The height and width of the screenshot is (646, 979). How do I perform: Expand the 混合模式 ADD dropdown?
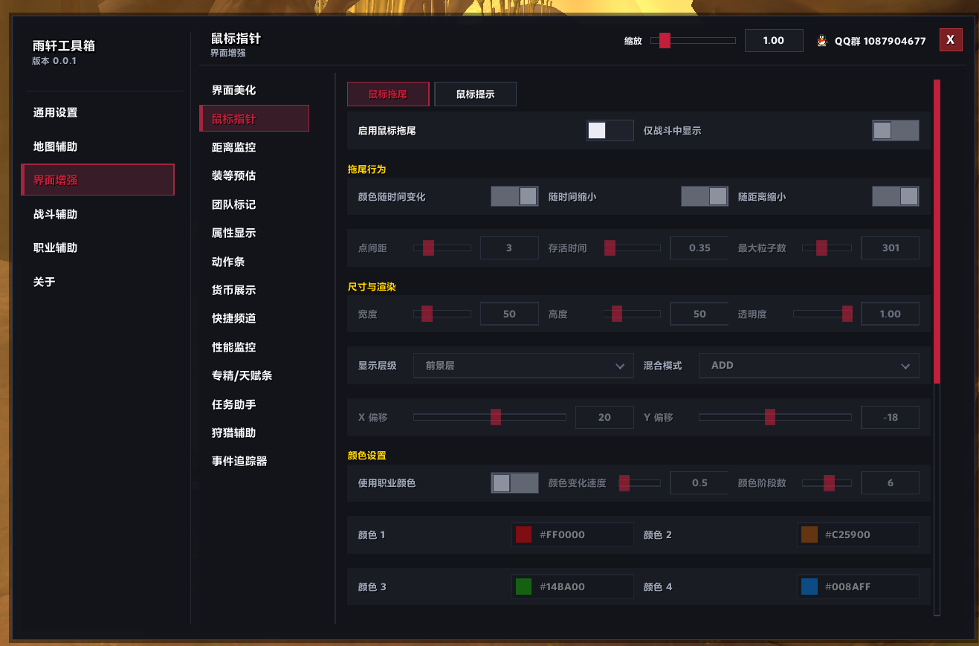[x=809, y=366]
